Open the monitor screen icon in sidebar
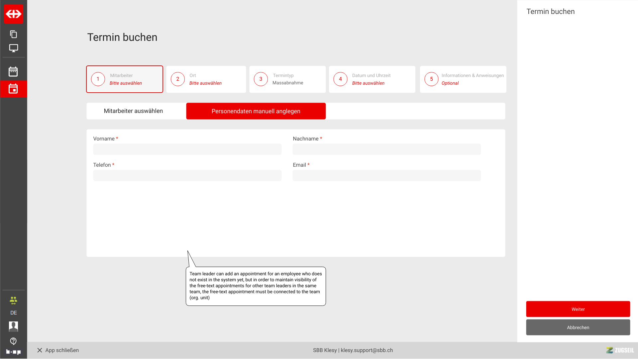 tap(14, 48)
